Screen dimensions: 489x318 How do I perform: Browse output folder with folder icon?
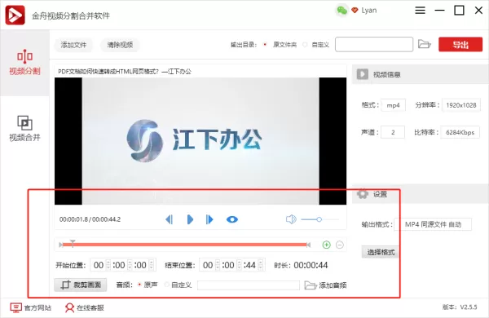(424, 44)
